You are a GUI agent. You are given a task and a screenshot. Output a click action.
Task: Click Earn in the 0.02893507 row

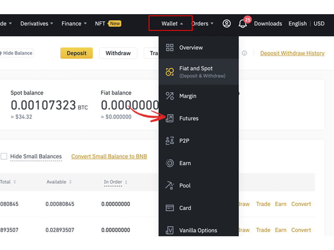(x=281, y=230)
